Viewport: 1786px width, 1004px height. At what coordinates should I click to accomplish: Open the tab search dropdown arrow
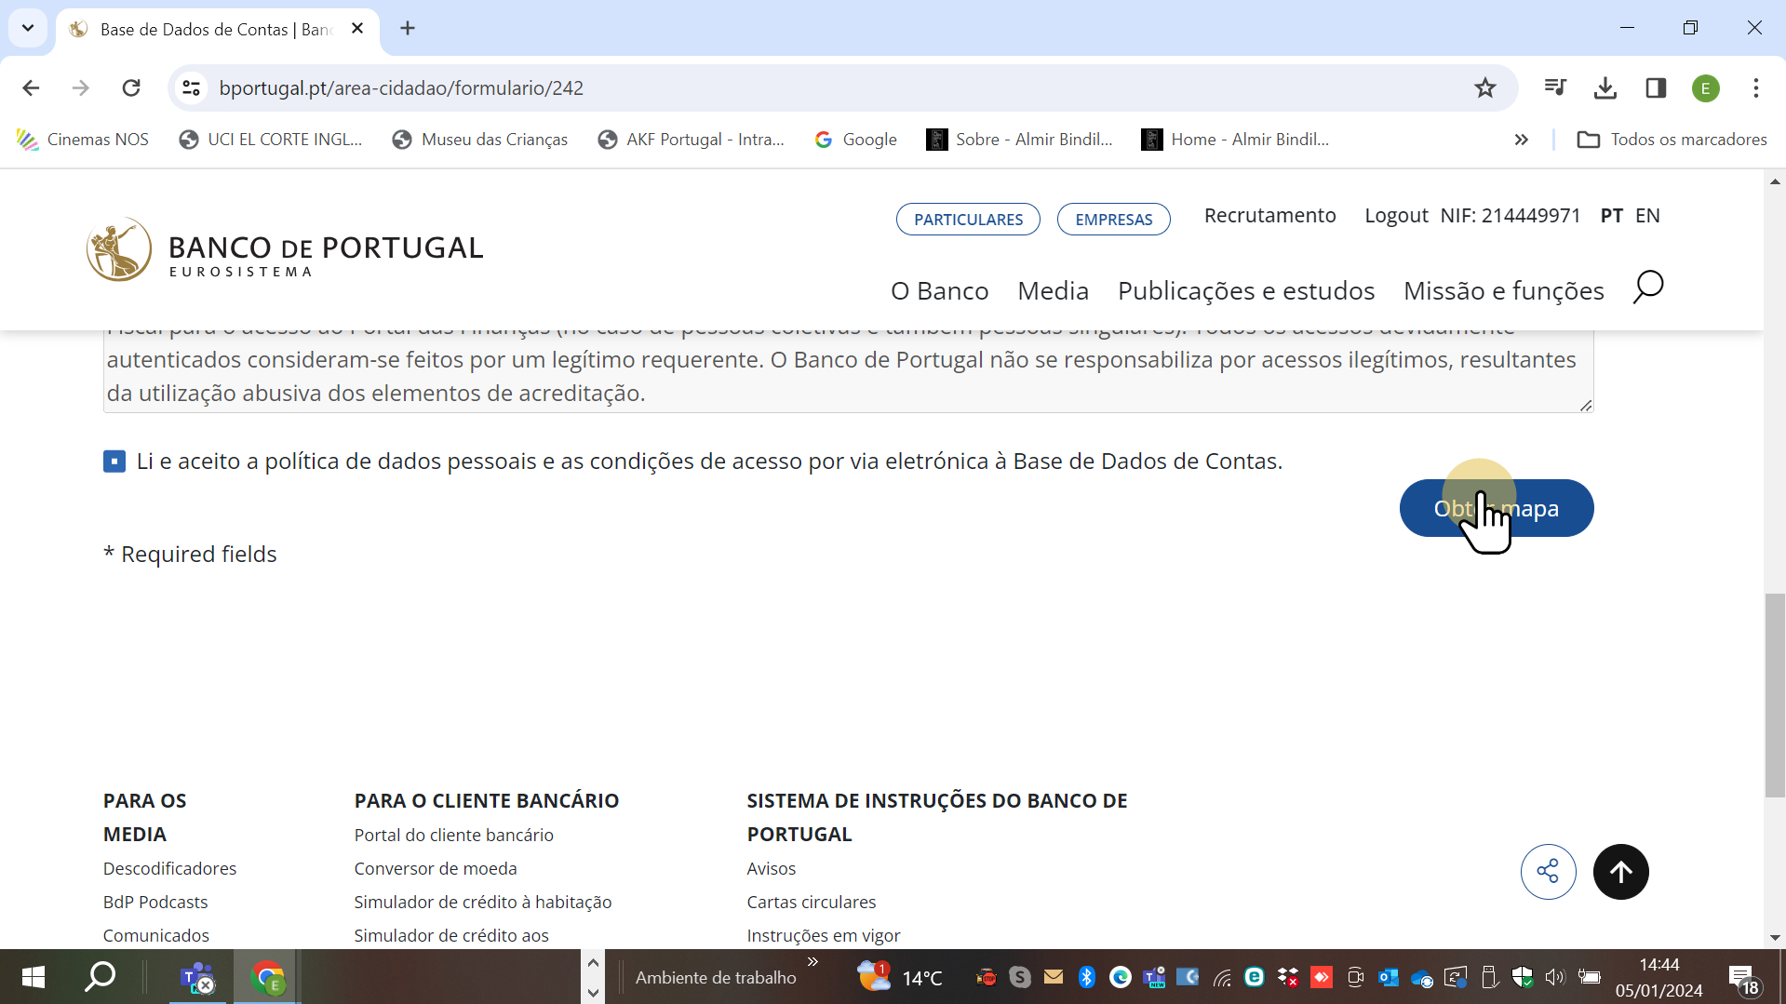click(27, 29)
